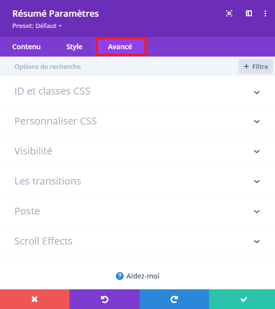Select the Avancé tab
Viewport: 275px width, 309px height.
(x=121, y=47)
